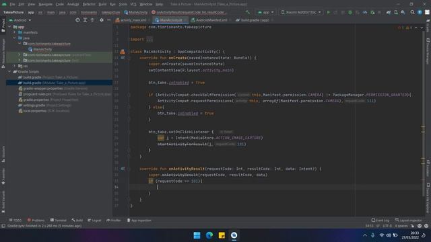Click the Make Project hammer icon
The image size is (431, 242).
coord(248,12)
